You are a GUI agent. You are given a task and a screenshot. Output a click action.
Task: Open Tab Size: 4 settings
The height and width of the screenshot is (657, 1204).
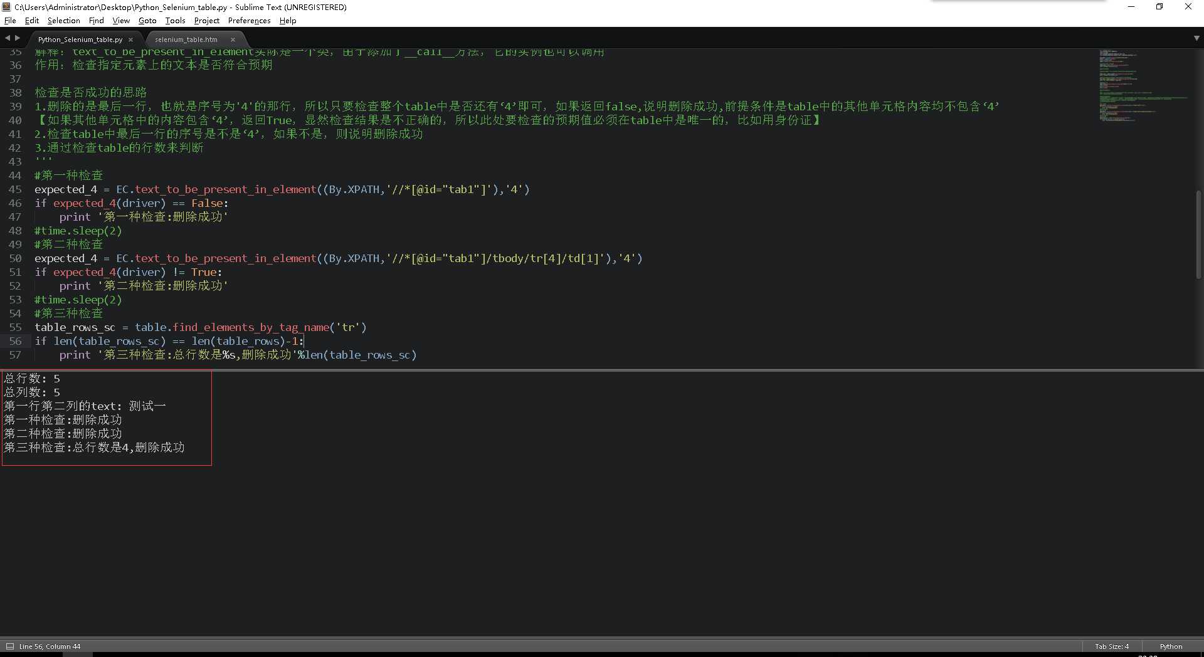[1112, 646]
